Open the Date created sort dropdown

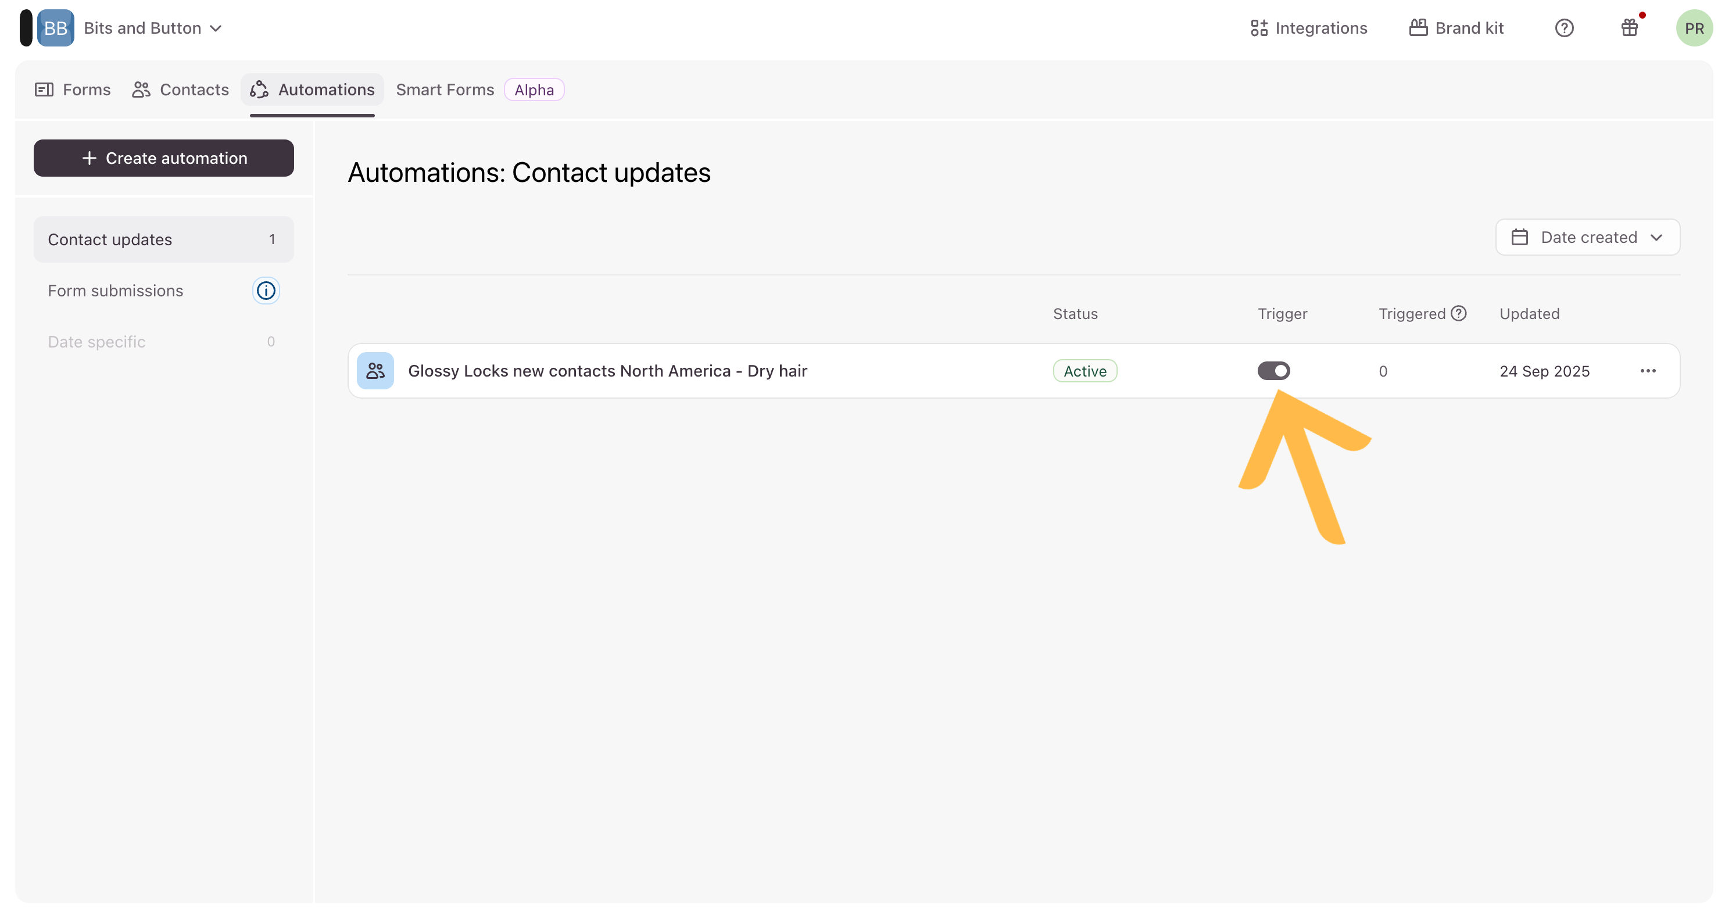pos(1587,237)
